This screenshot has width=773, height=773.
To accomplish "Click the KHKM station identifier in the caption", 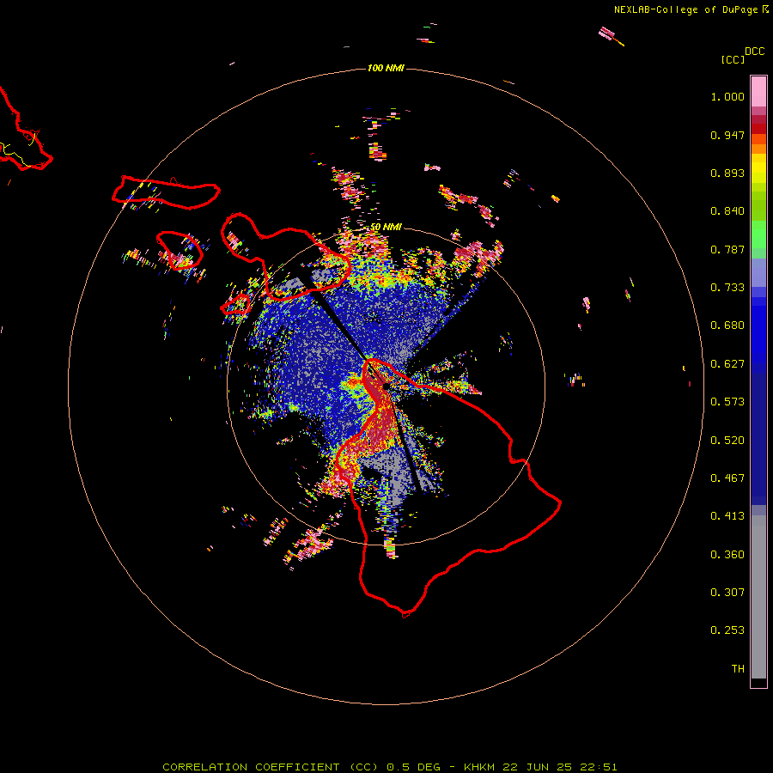I will pos(481,767).
